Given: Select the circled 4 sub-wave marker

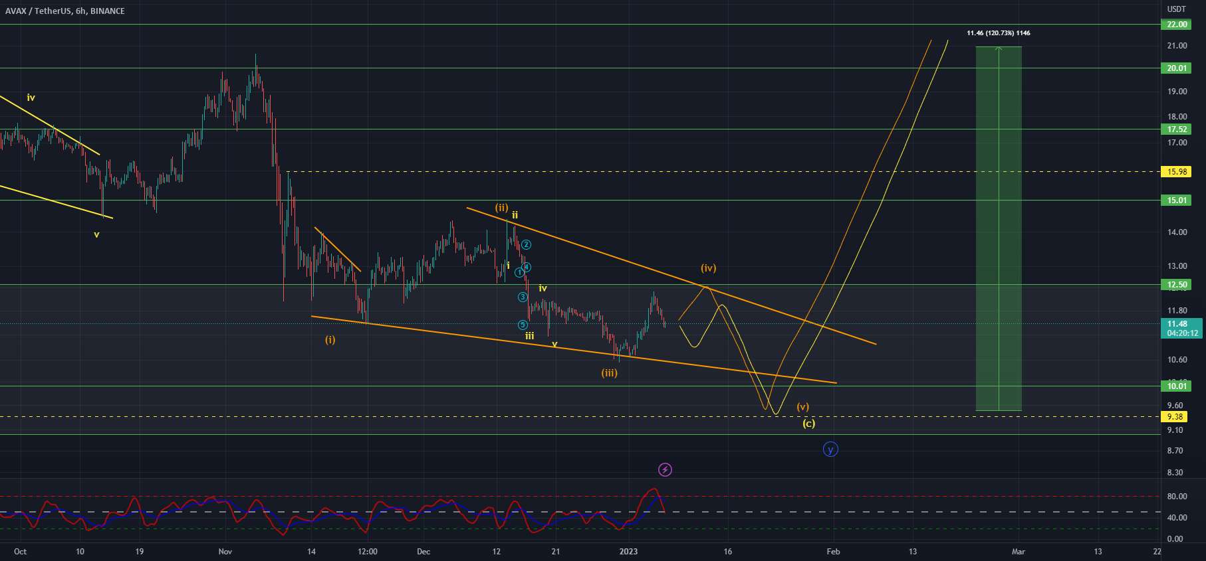Looking at the screenshot, I should 526,267.
